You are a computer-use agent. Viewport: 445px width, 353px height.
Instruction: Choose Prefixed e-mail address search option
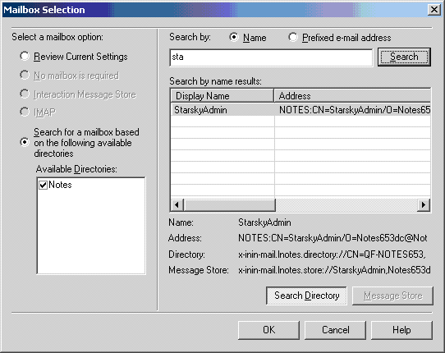pos(293,37)
